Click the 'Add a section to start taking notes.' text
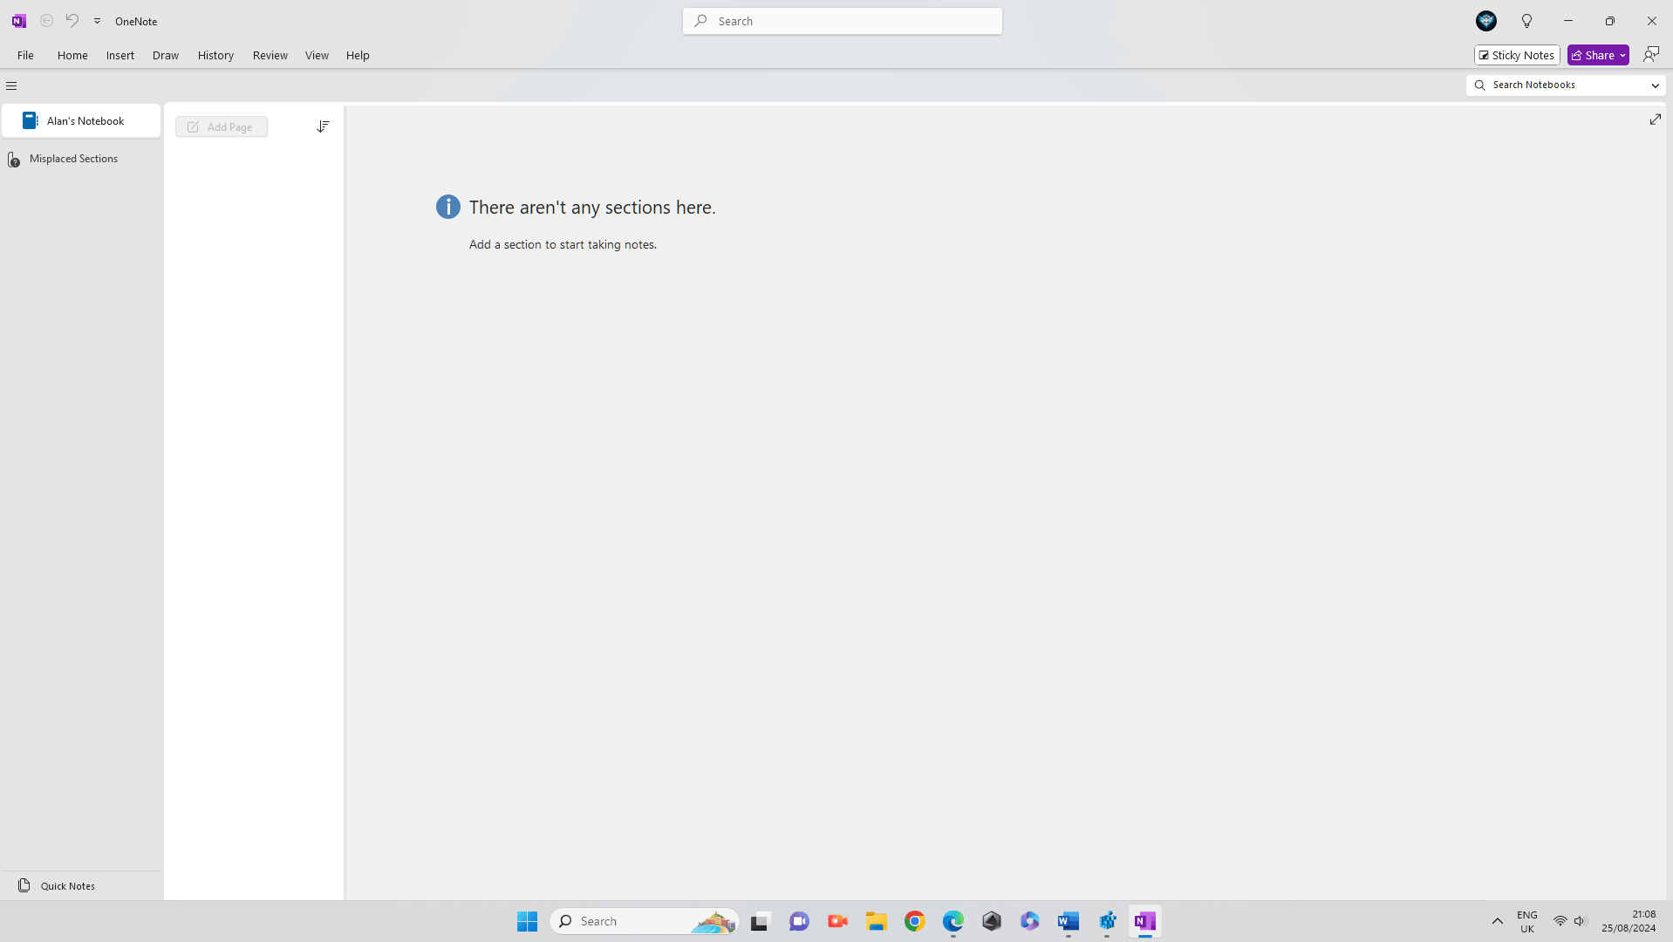Screen dimensions: 1673x942 [563, 245]
